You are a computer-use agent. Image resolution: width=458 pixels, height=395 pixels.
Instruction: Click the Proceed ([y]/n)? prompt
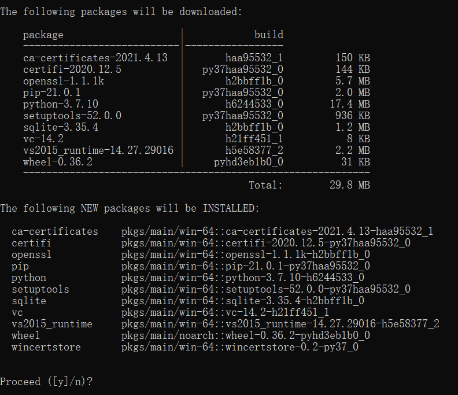click(46, 382)
